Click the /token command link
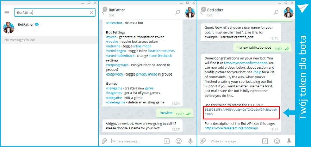The image size is (311, 147). 111,37
